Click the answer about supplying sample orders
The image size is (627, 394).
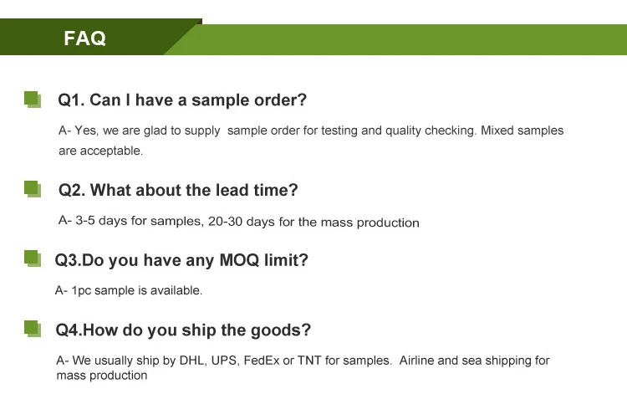(x=309, y=130)
